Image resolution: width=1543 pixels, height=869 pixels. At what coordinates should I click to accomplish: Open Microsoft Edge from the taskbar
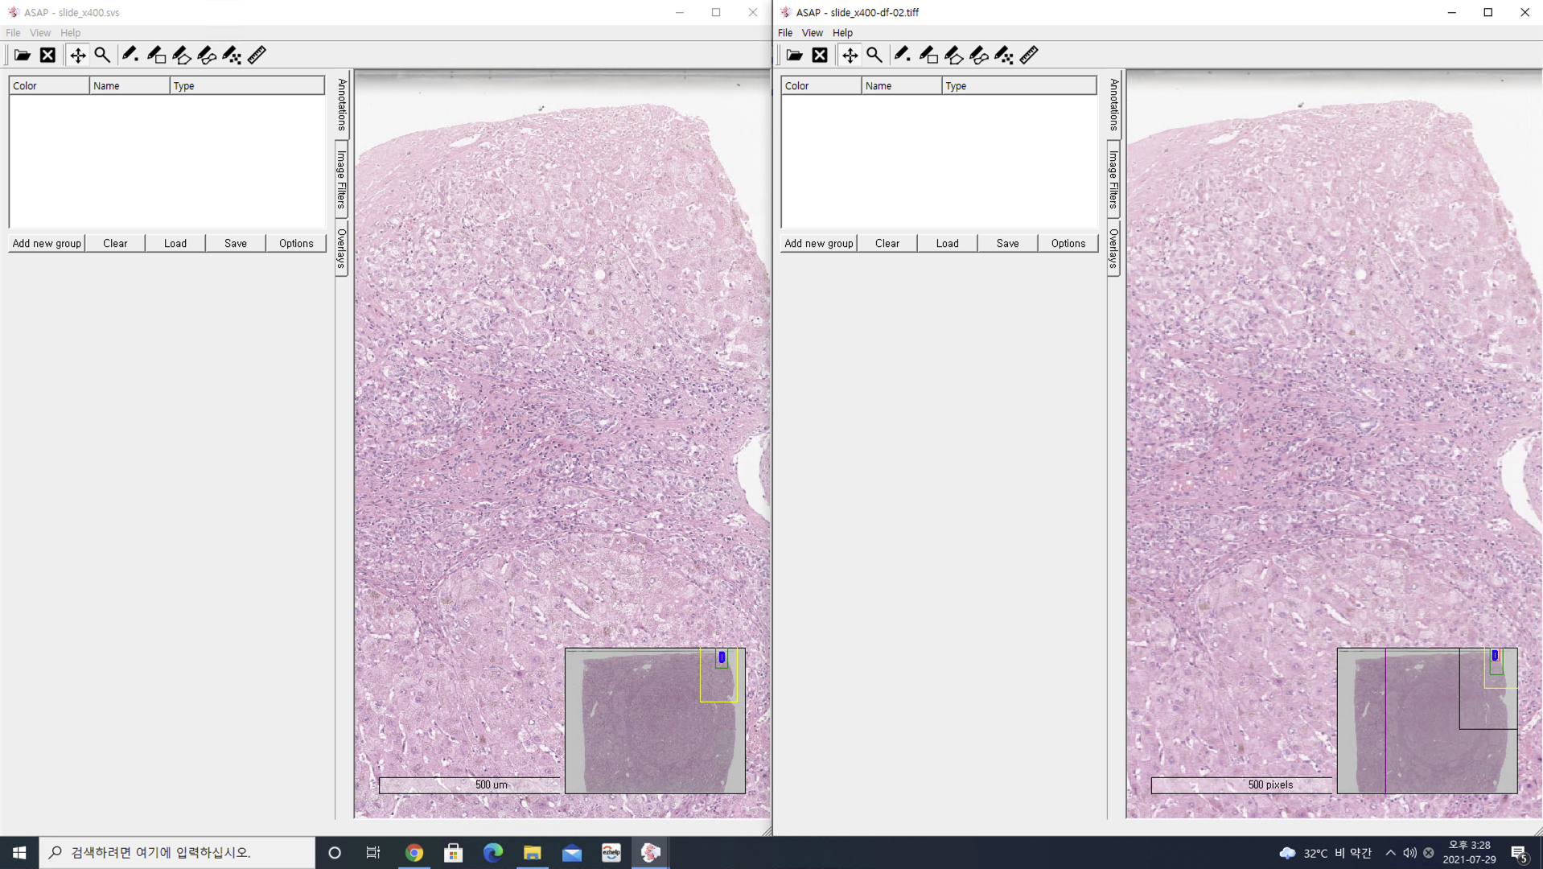click(x=493, y=853)
